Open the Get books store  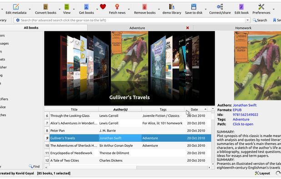pos(86,9)
